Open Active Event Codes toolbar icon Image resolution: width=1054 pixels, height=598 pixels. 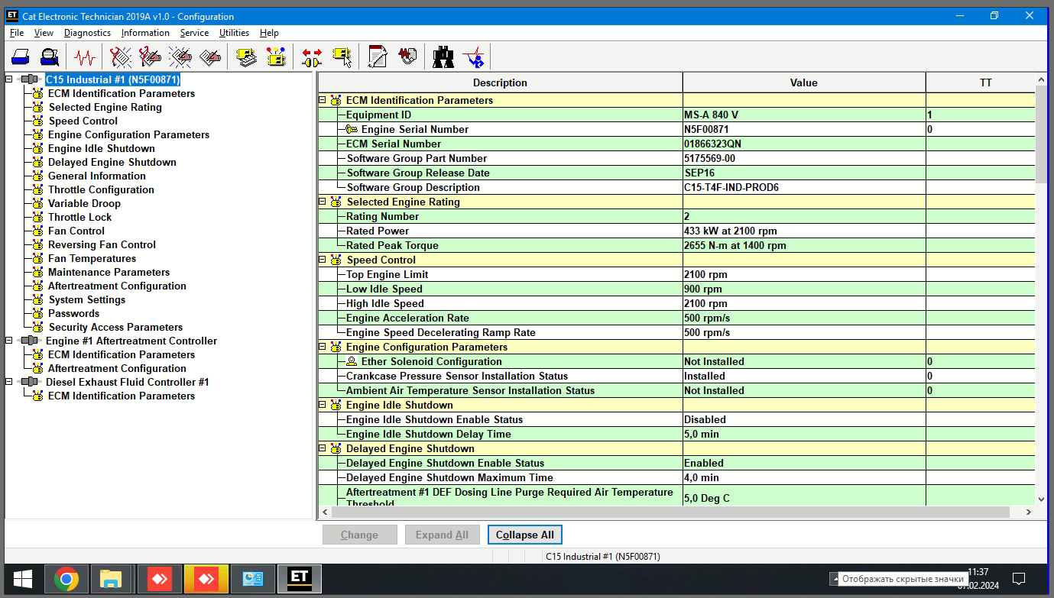click(180, 57)
